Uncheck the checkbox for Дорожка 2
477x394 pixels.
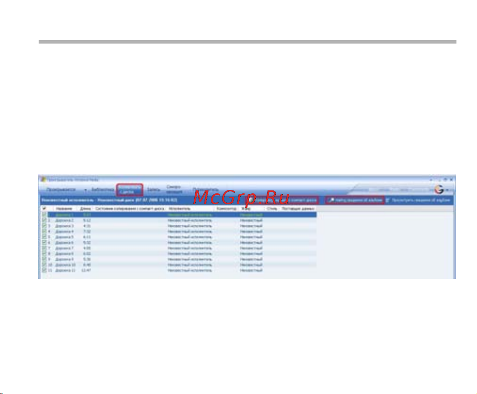(44, 220)
